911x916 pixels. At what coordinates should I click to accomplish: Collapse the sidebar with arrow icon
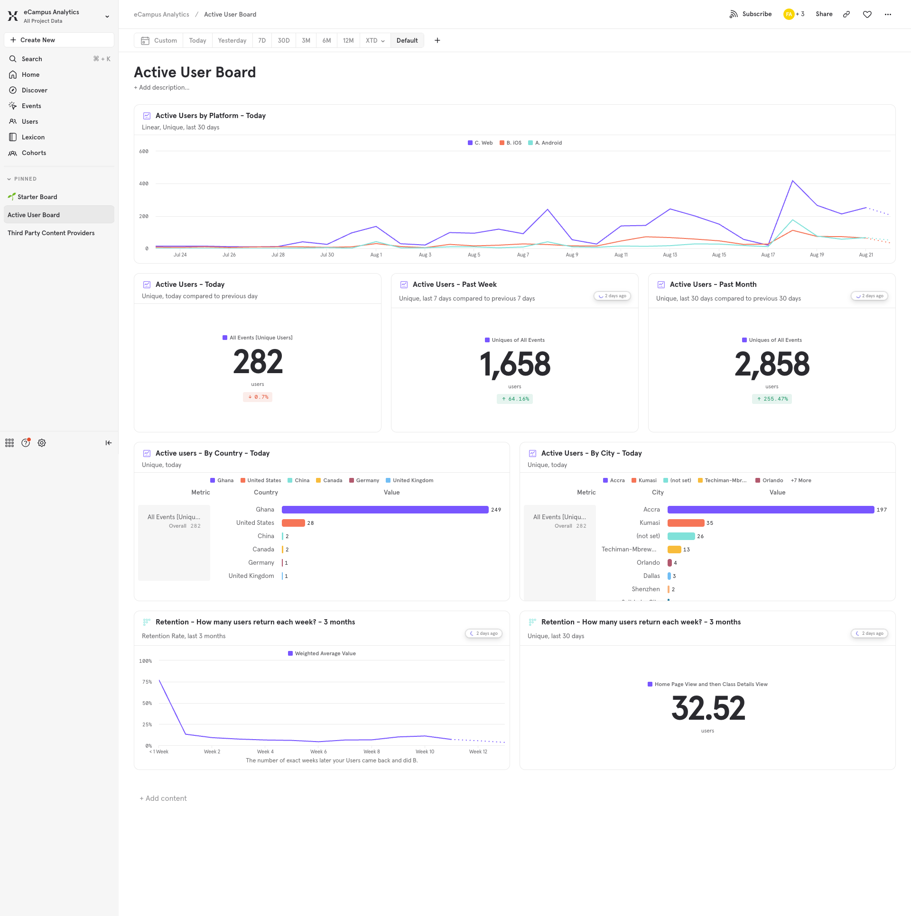108,443
